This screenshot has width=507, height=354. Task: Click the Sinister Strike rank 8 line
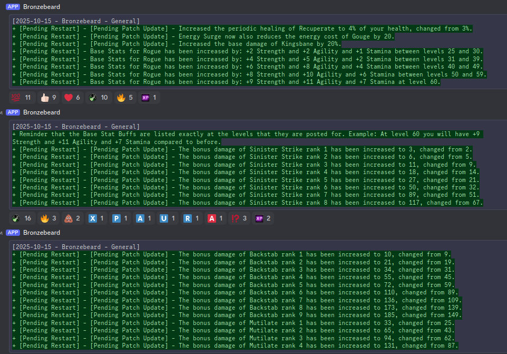248,203
